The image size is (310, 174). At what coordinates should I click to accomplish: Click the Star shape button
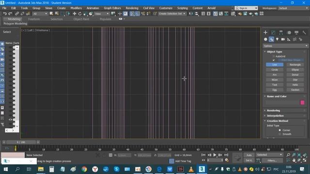pos(295,80)
